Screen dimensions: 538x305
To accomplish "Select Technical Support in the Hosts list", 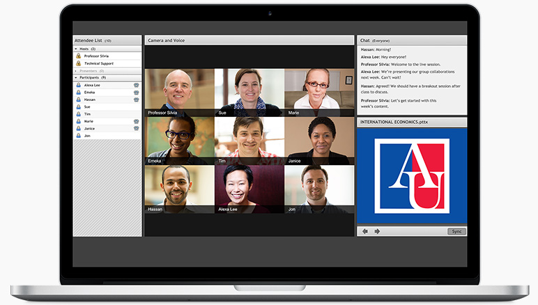I will click(x=98, y=63).
